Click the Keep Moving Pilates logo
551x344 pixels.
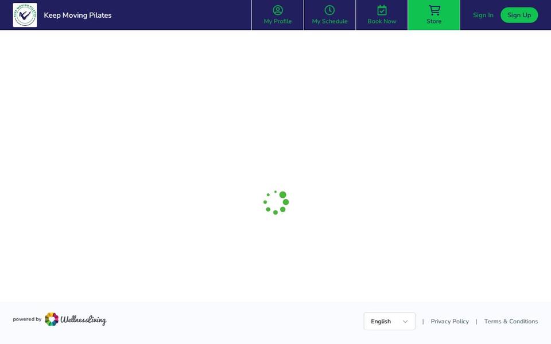tap(25, 15)
